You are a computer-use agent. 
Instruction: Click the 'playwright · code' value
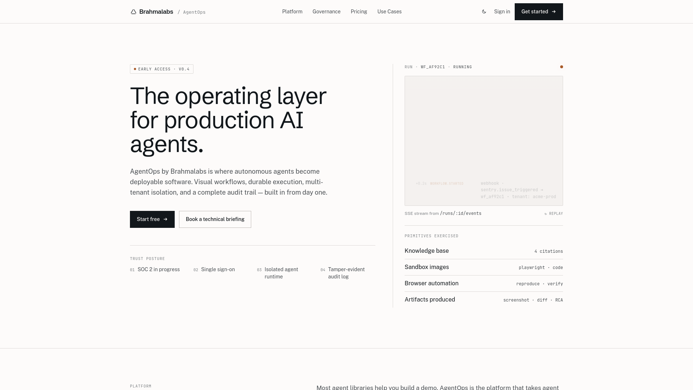point(541,268)
